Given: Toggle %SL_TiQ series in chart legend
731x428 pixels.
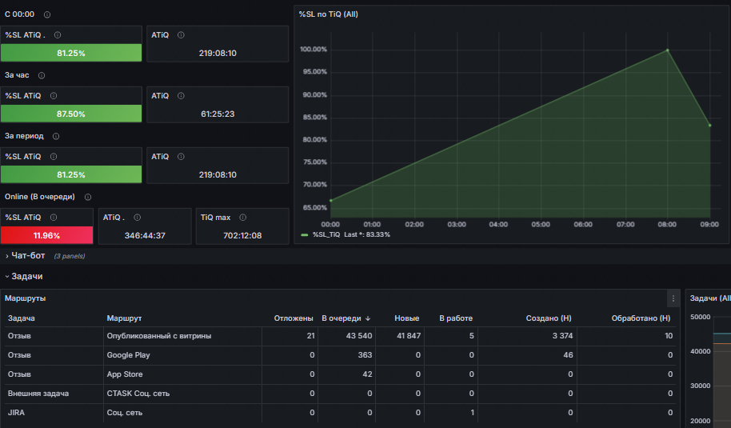Looking at the screenshot, I should click(x=326, y=234).
